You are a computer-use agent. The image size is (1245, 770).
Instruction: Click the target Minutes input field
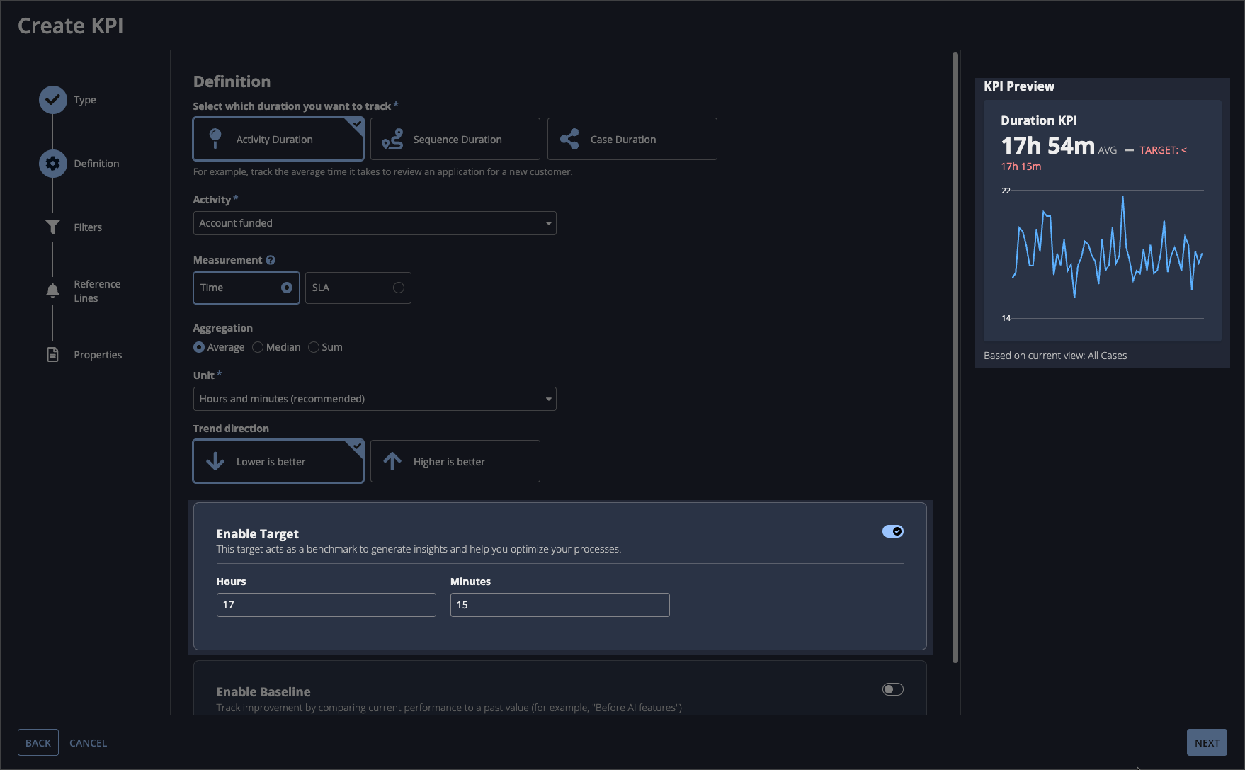pos(560,605)
